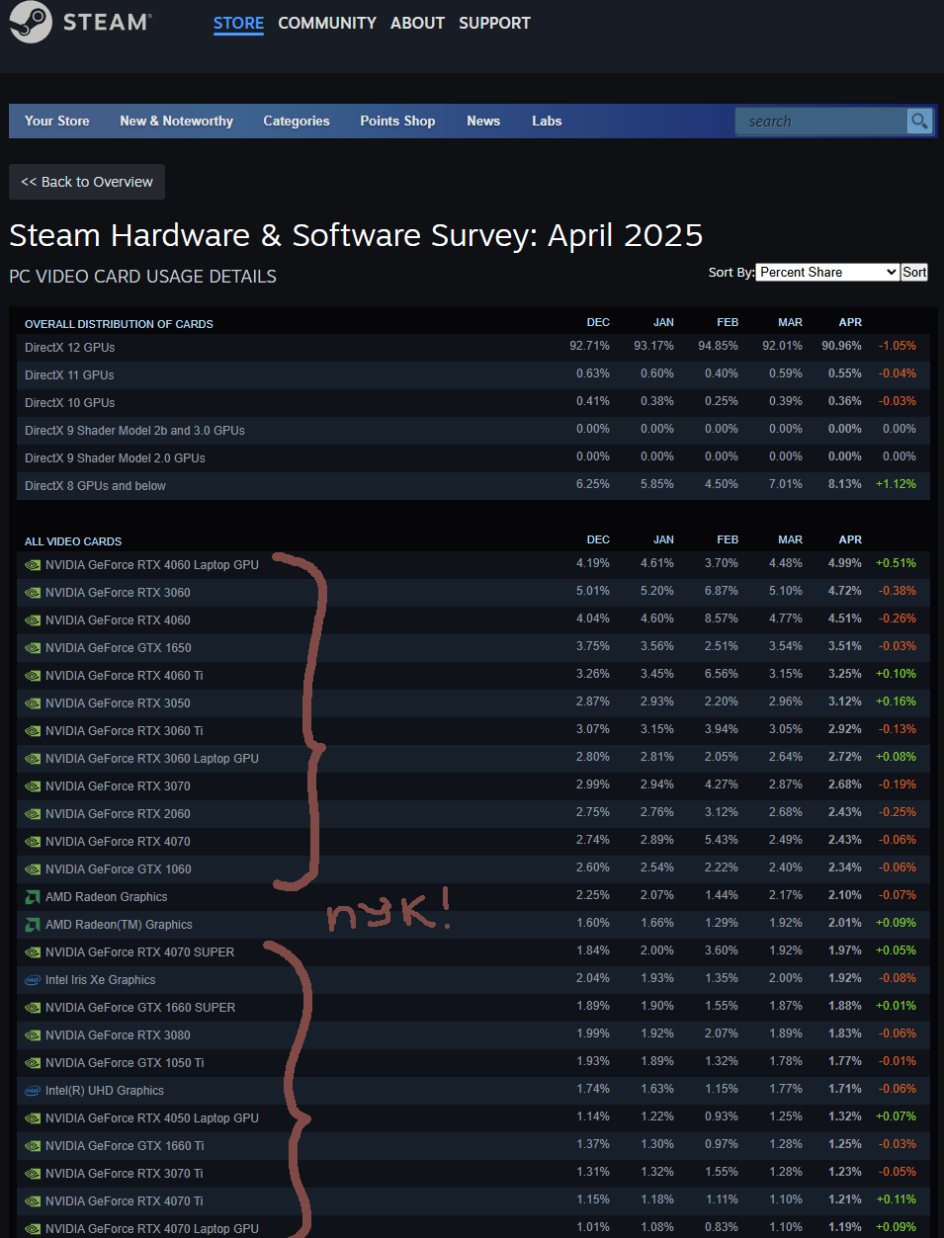The image size is (944, 1238).
Task: Click the 90.96% April value for DirectX 12
Action: tap(841, 346)
